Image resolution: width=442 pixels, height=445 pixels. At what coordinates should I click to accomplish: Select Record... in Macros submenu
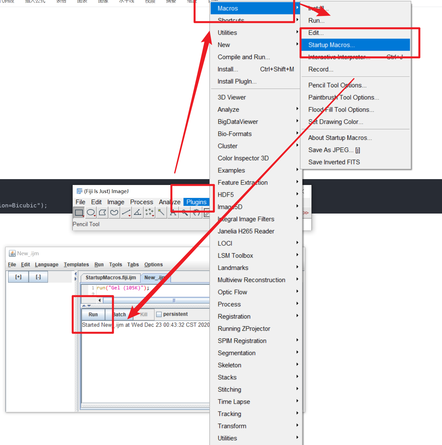pos(356,69)
